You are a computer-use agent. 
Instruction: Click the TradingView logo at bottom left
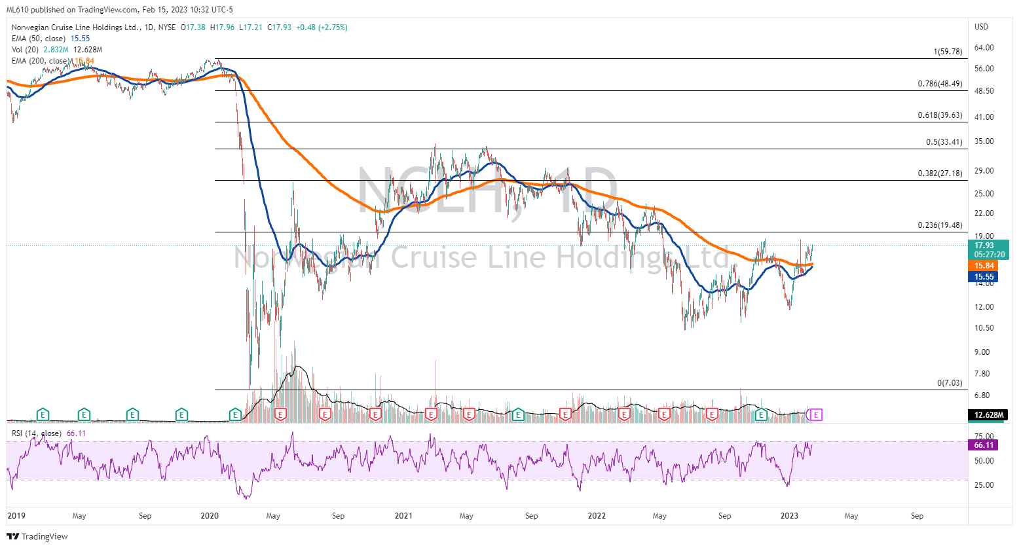point(37,536)
